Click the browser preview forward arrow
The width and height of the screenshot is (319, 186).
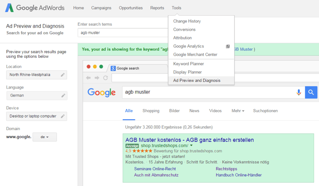point(97,78)
